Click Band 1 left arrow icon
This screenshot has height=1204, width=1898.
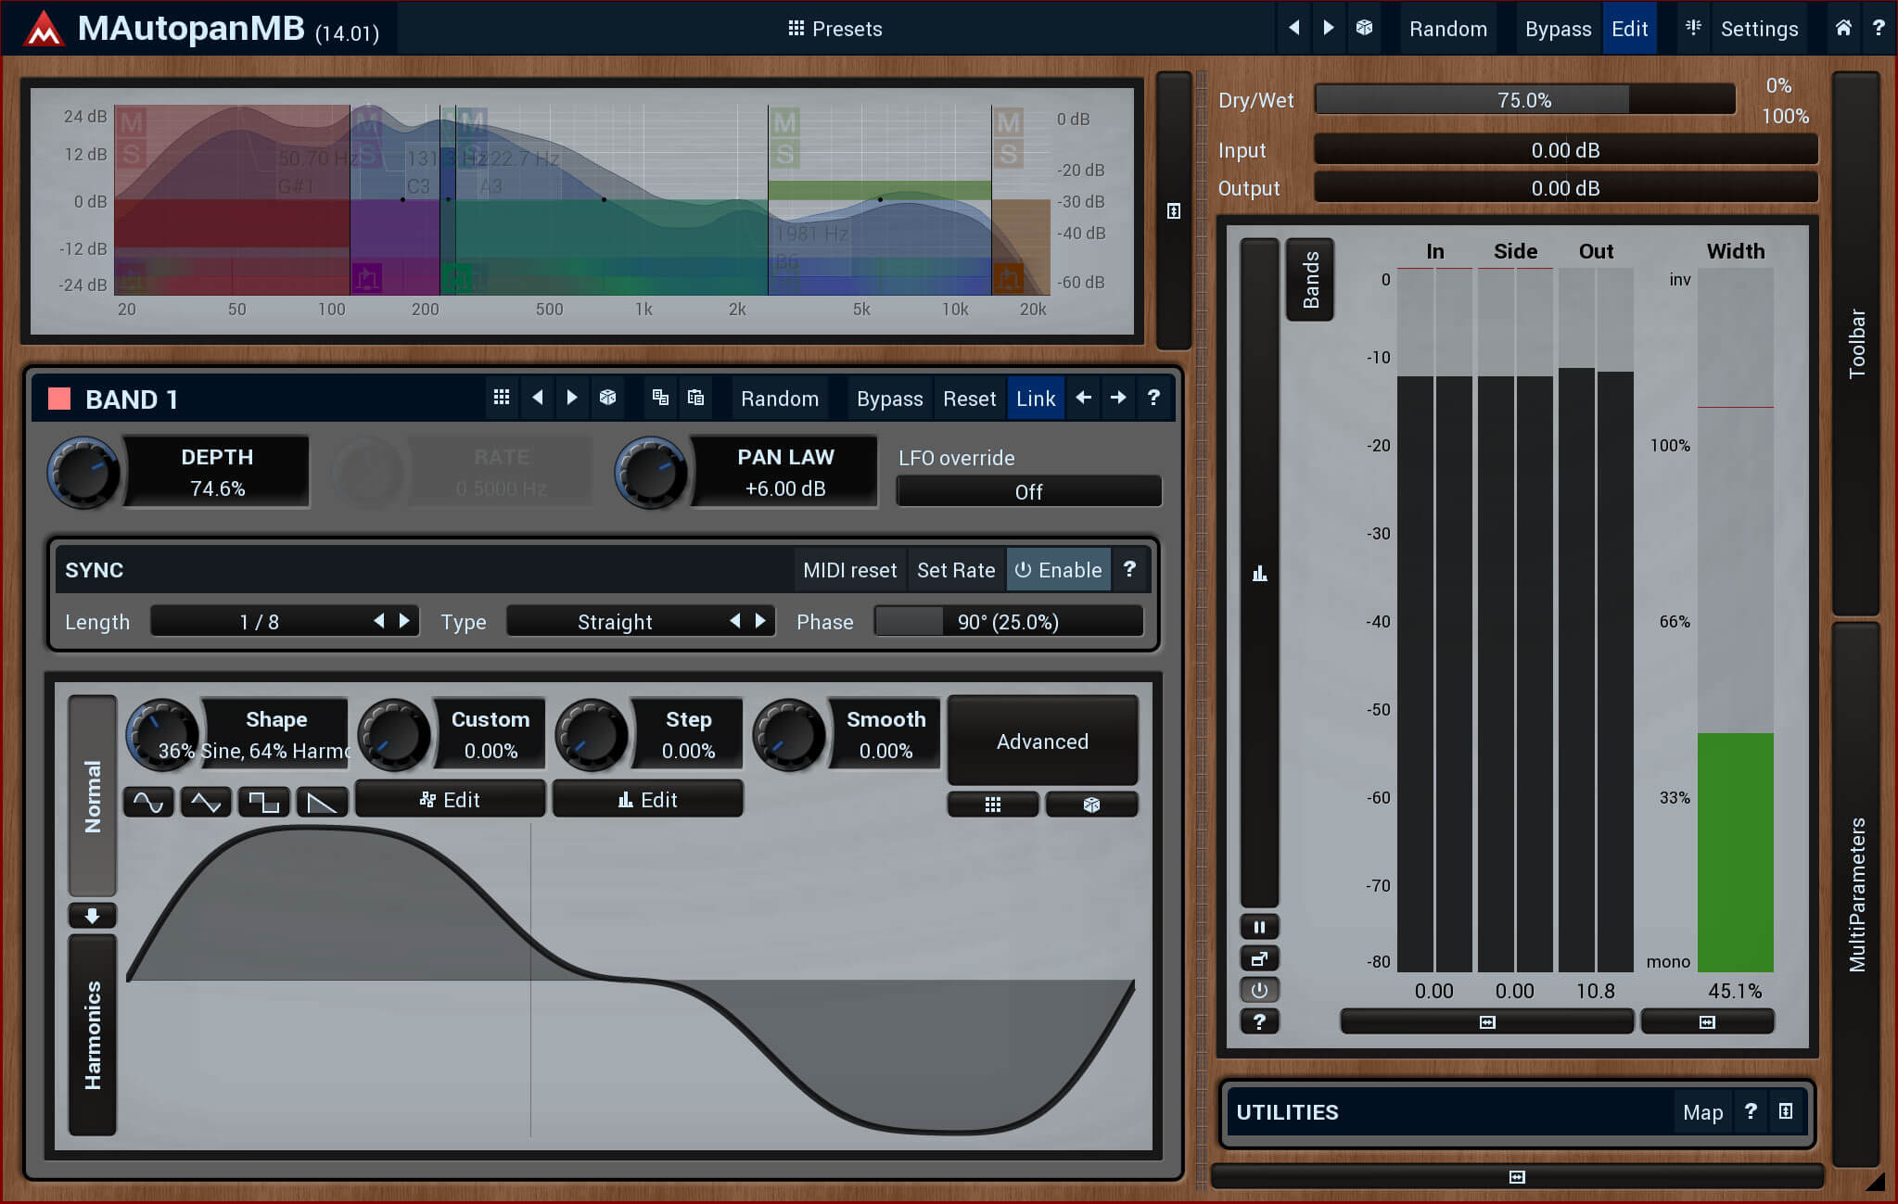1083,398
